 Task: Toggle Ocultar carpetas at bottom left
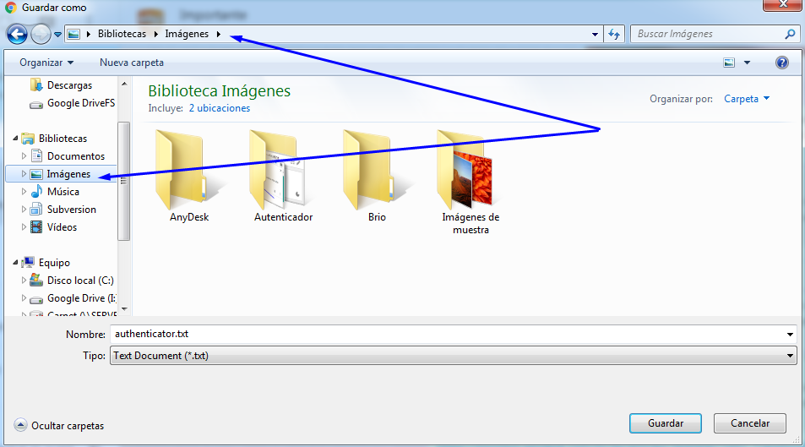coord(59,426)
